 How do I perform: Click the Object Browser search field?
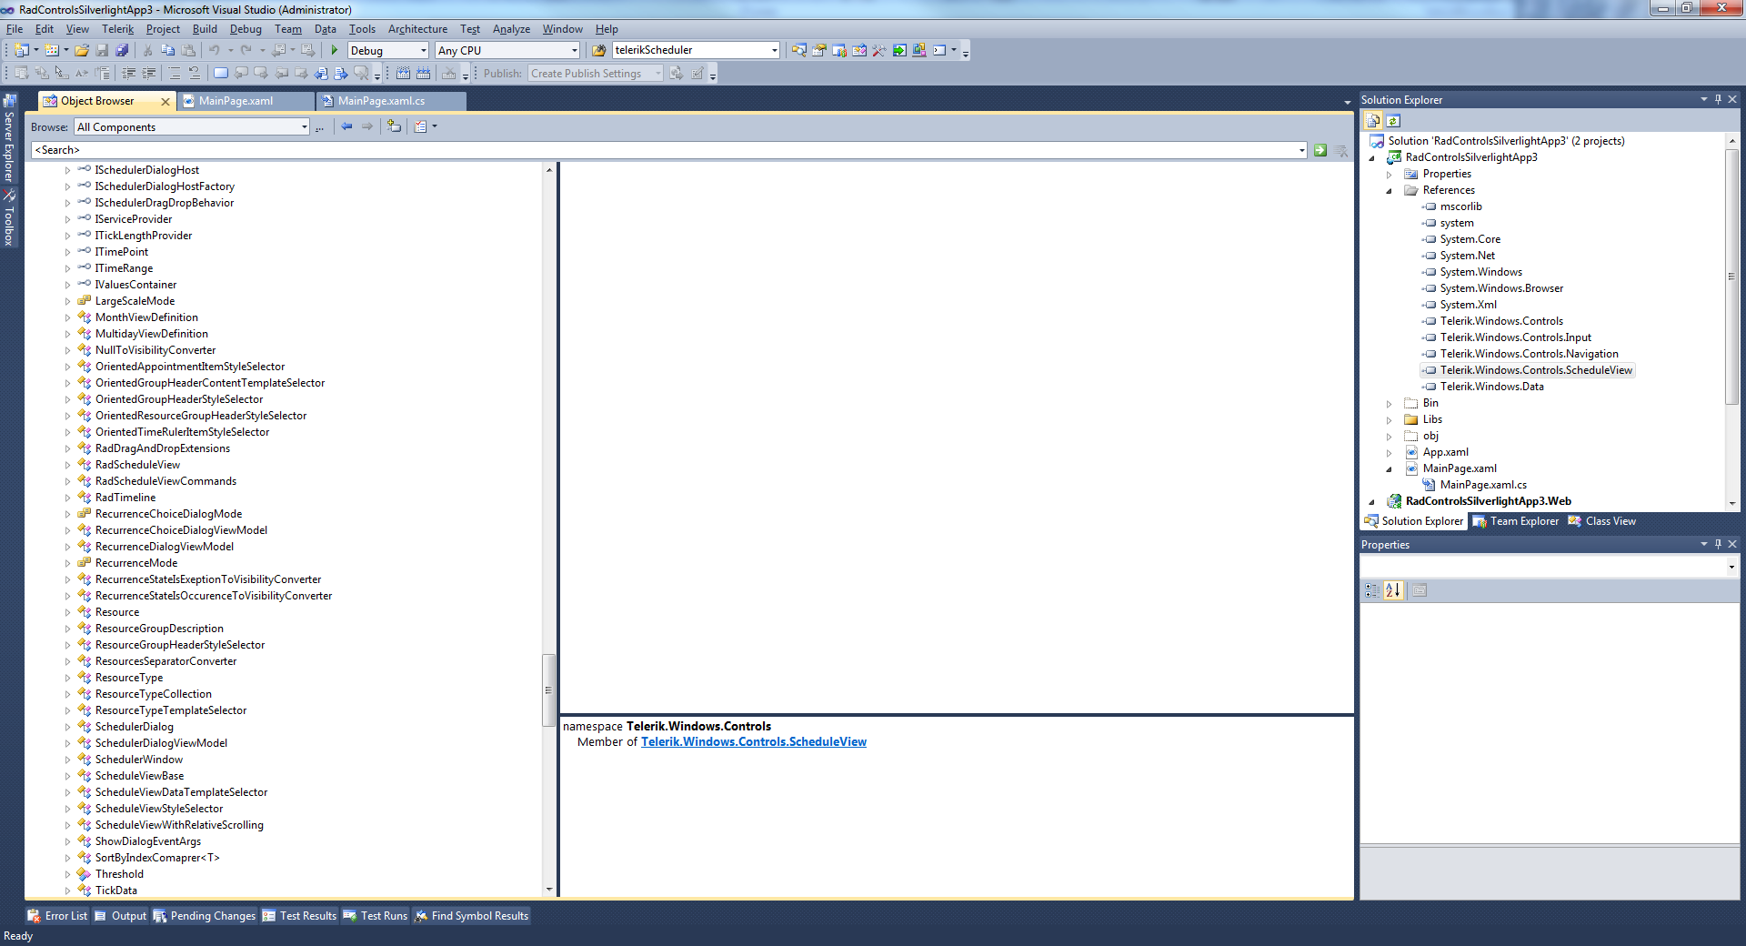(668, 150)
